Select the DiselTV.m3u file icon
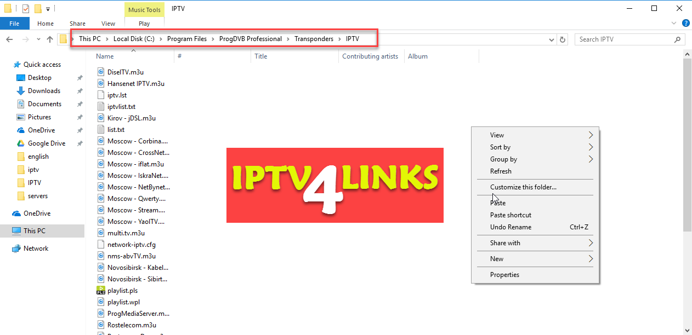 [x=101, y=72]
